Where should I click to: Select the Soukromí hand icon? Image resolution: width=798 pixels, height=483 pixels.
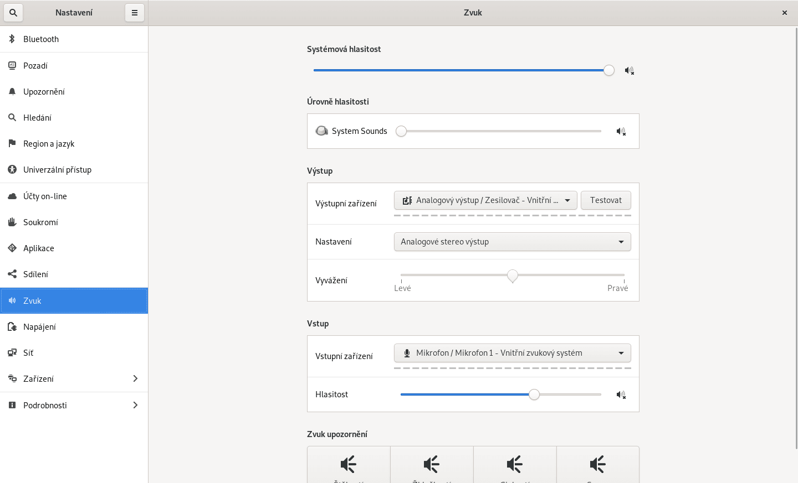tap(12, 222)
